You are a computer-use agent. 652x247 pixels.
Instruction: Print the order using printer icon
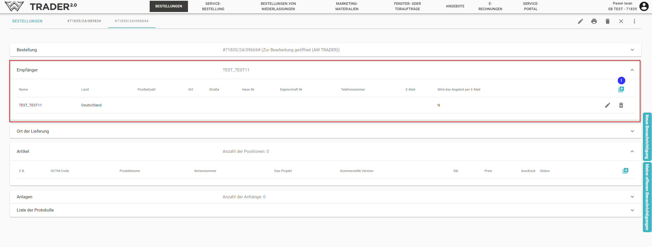coord(594,21)
